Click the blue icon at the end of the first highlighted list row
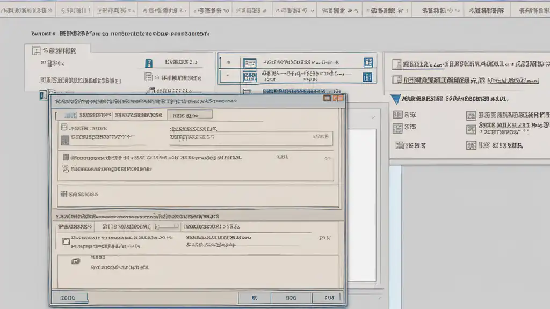The width and height of the screenshot is (550, 309). pos(368,62)
